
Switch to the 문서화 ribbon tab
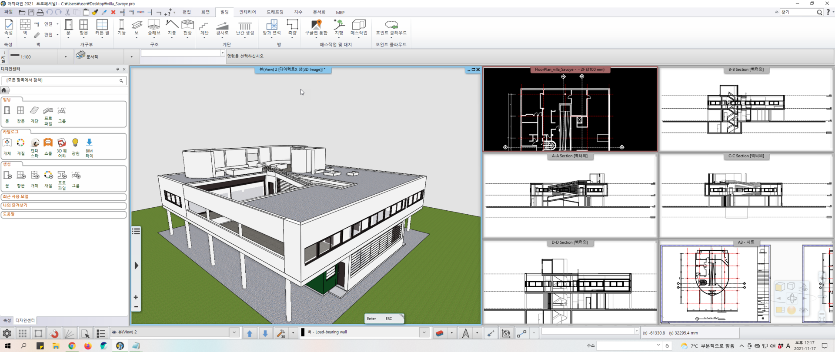tap(319, 12)
